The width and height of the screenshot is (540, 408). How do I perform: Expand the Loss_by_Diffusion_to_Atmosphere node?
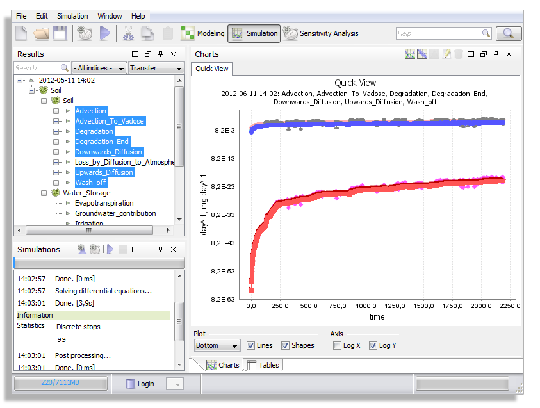click(x=56, y=162)
